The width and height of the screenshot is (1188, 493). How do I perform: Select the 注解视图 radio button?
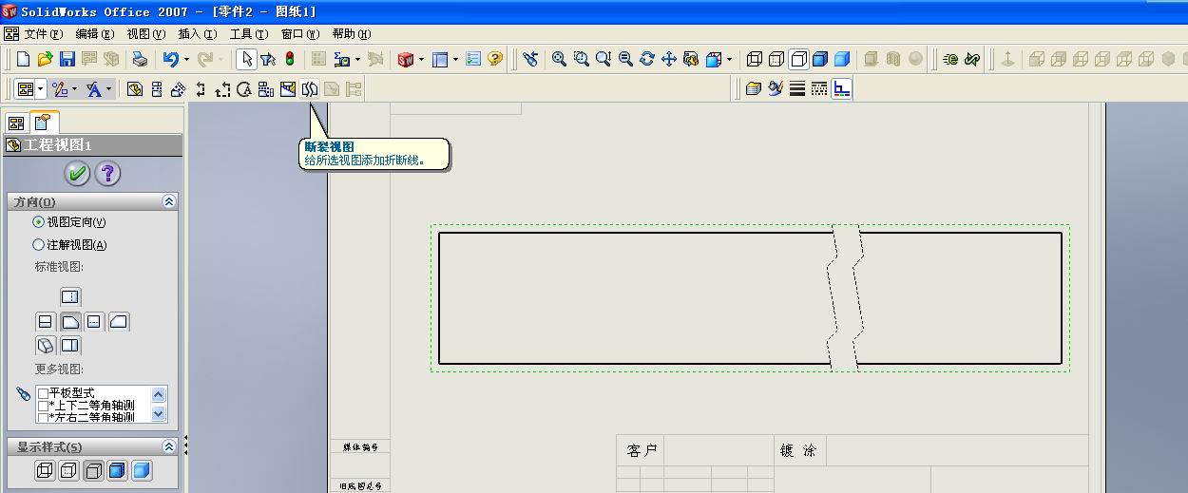point(38,245)
